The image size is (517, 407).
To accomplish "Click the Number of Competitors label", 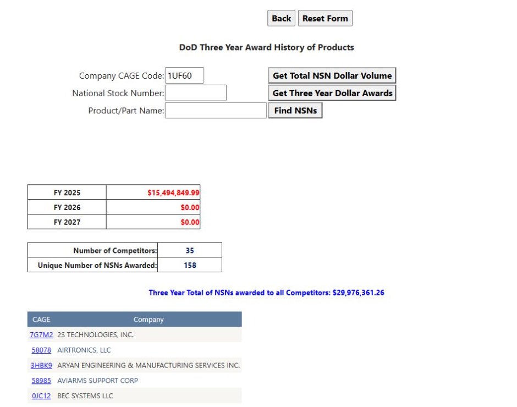I will 115,250.
